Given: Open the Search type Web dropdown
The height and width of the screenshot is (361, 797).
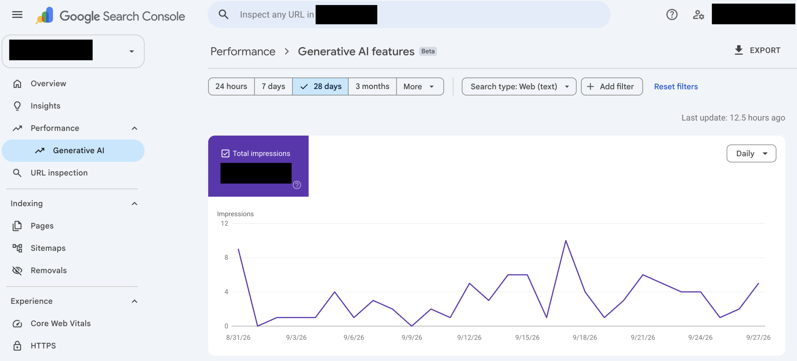Looking at the screenshot, I should [519, 87].
